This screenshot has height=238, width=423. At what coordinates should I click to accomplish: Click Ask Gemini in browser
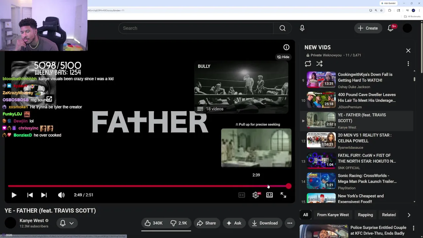point(388,3)
